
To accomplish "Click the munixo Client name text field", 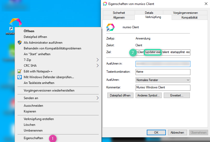I will 131,27.
